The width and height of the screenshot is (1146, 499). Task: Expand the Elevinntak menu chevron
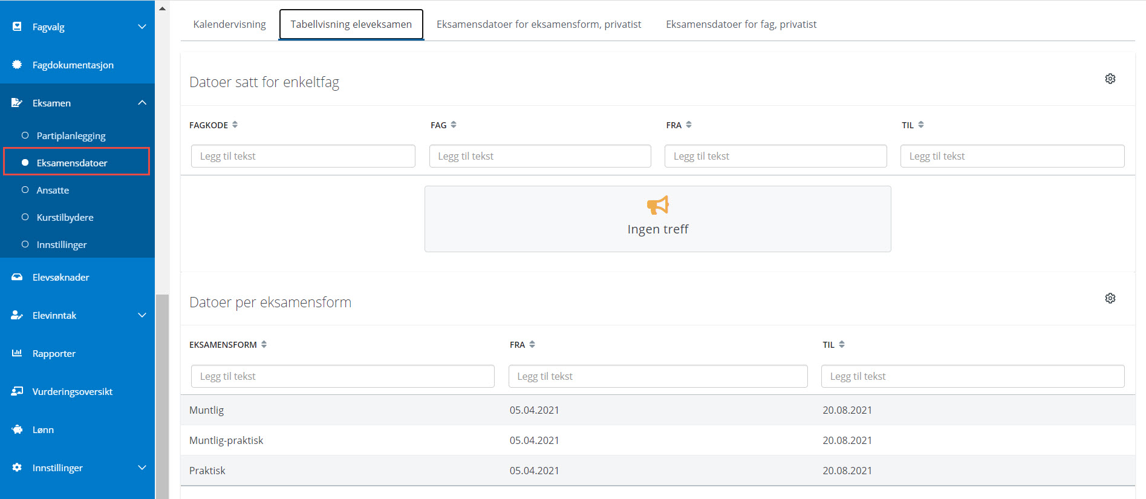(142, 315)
